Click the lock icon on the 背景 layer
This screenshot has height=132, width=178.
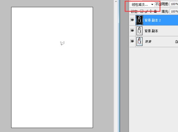click(176, 42)
